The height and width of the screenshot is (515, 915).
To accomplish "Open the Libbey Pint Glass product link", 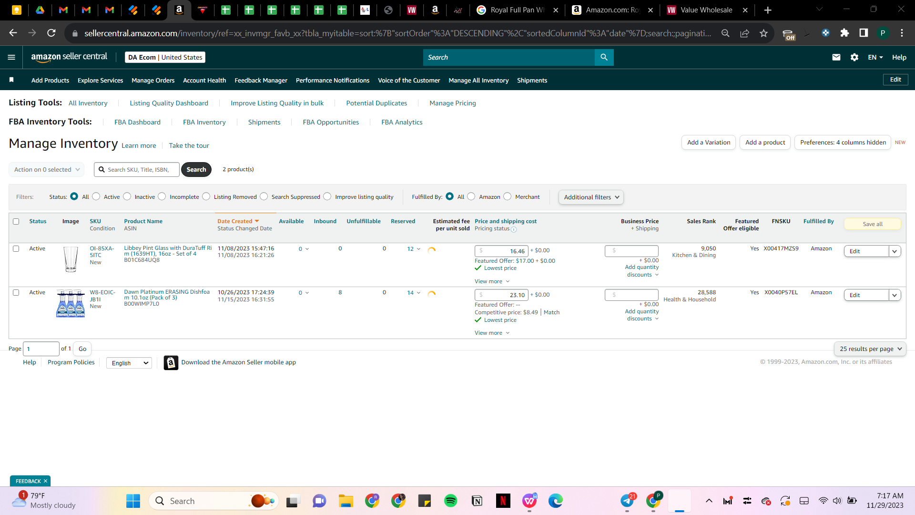I will click(168, 251).
